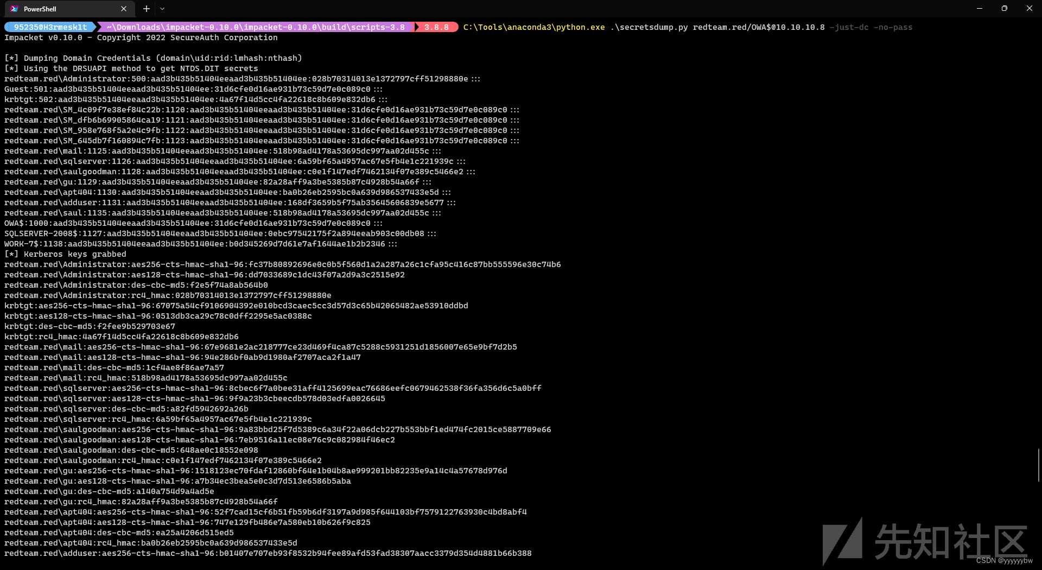
Task: Click the sqlserver rc4_hmac key line
Action: 158,419
